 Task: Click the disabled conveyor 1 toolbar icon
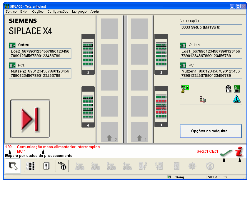[x=159, y=166]
